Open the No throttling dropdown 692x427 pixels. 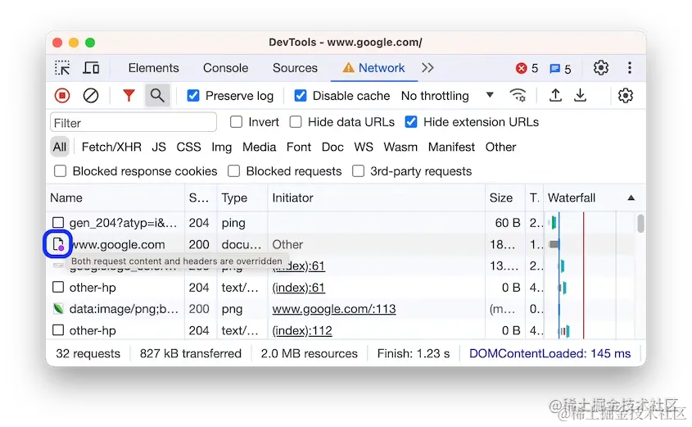tap(447, 95)
